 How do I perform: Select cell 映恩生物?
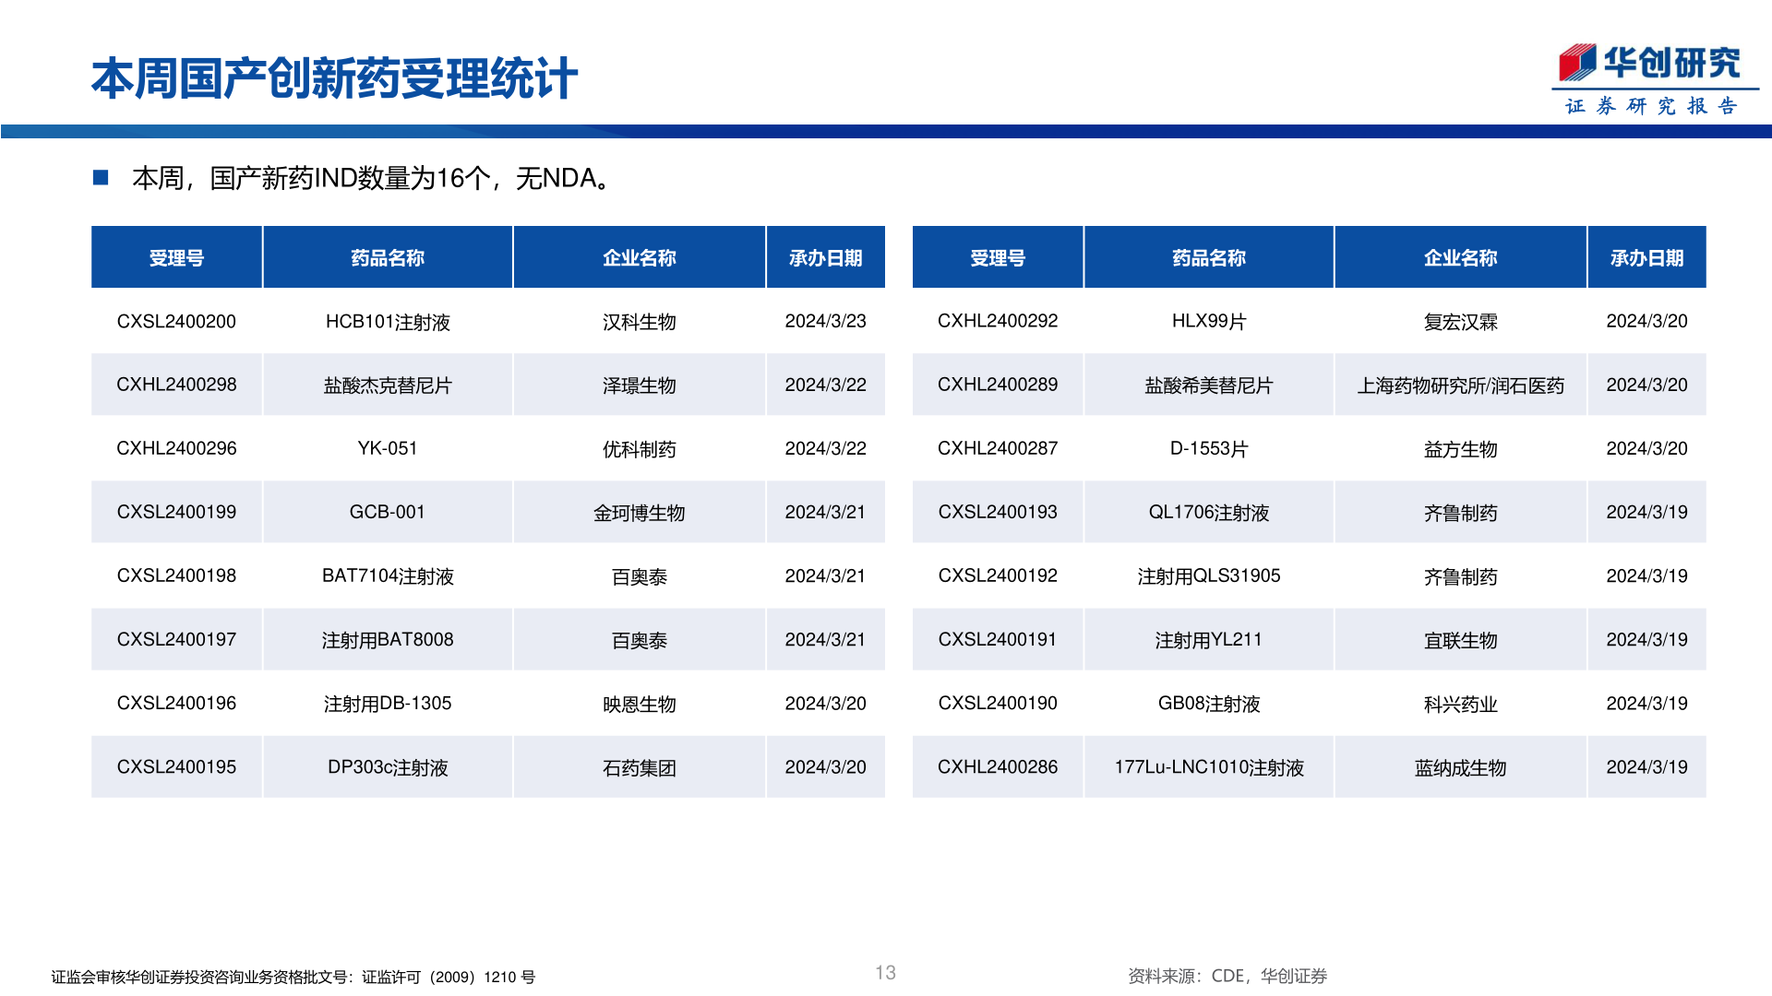(x=640, y=703)
